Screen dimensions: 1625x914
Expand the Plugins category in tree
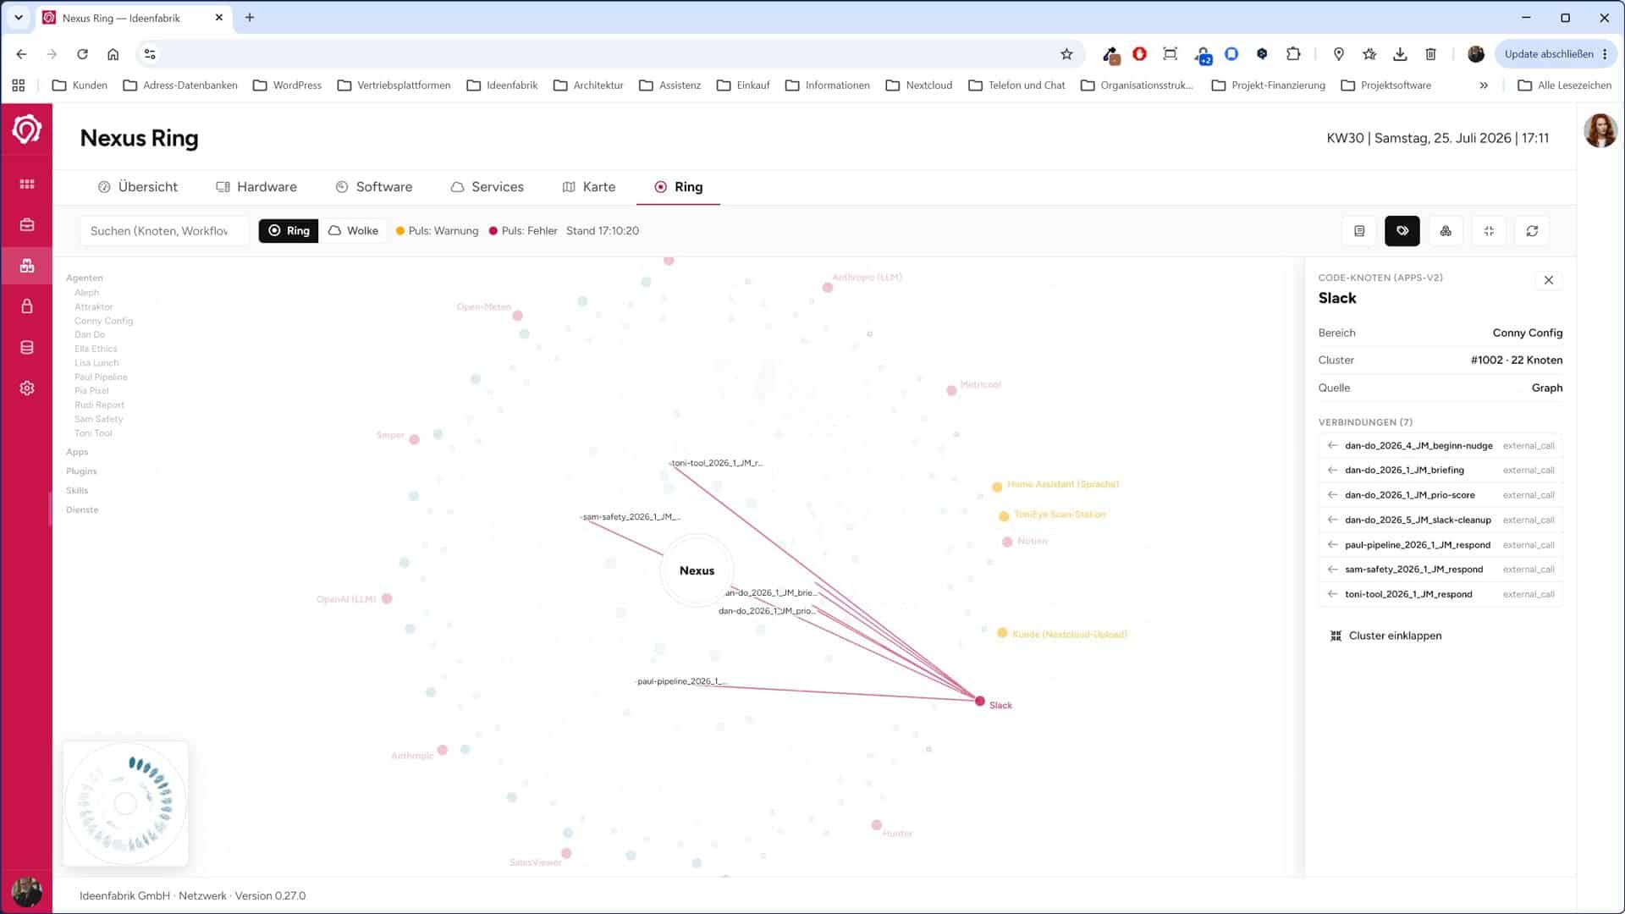pyautogui.click(x=81, y=471)
